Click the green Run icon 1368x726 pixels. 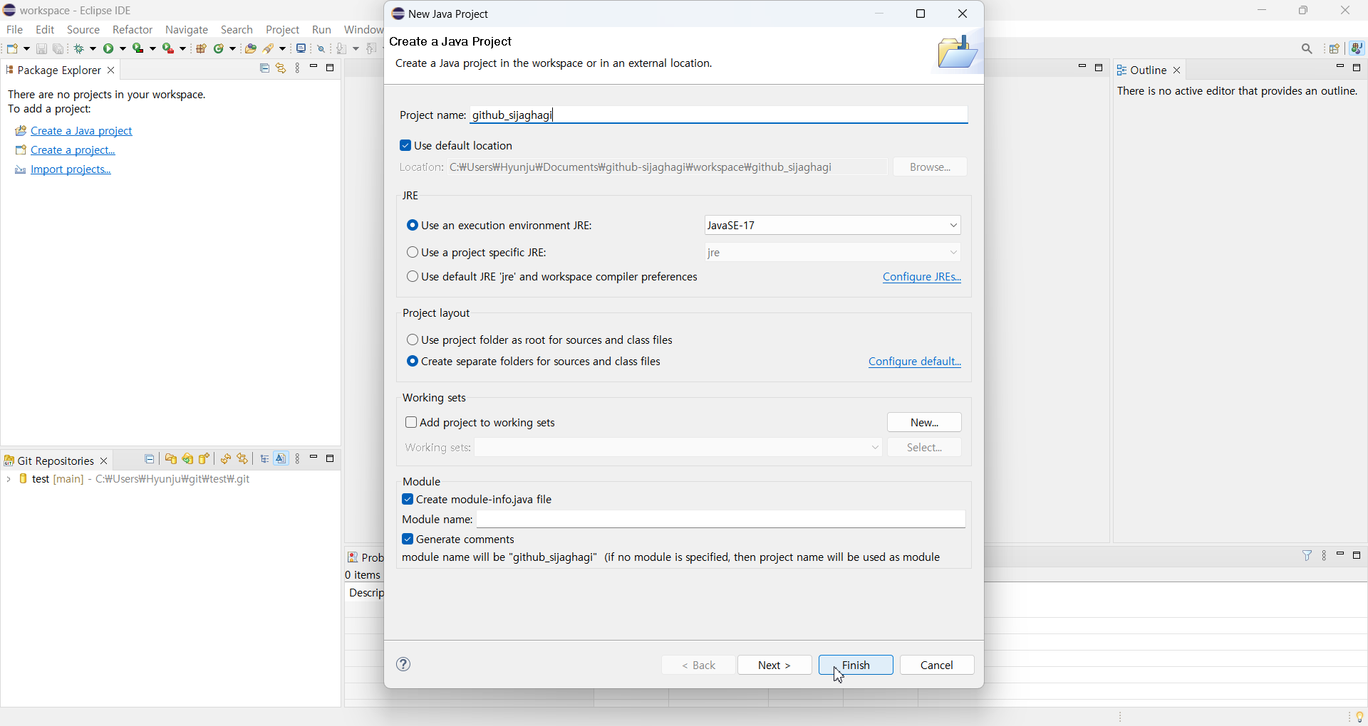[x=110, y=49]
